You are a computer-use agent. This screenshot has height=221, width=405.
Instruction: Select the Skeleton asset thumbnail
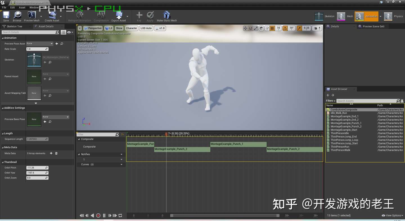34,60
